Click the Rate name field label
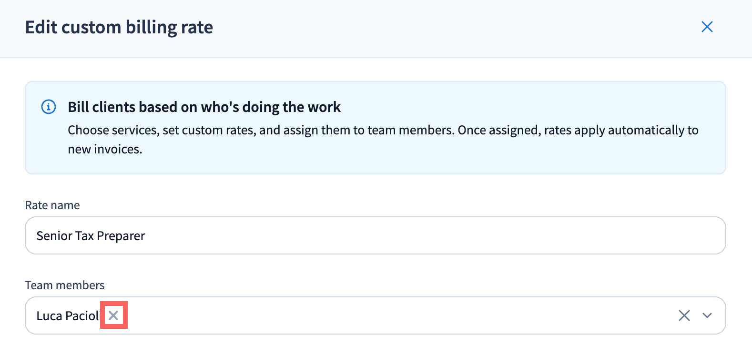The height and width of the screenshot is (345, 752). pyautogui.click(x=52, y=205)
